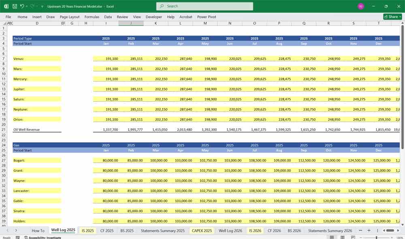405x239 pixels.
Task: Switch to the IS 2025 sheet
Action: pyautogui.click(x=87, y=230)
